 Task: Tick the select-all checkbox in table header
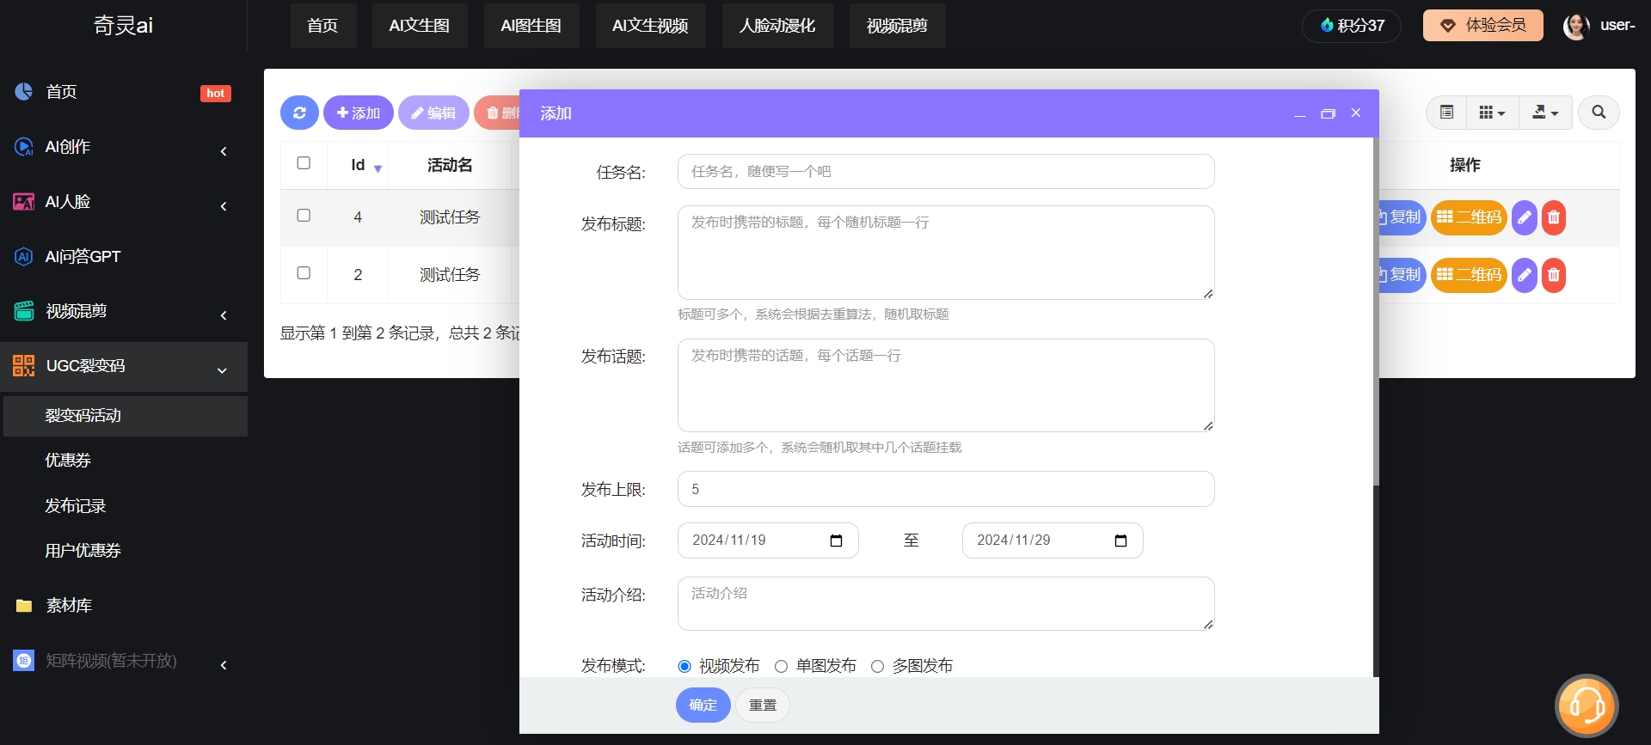click(x=304, y=163)
